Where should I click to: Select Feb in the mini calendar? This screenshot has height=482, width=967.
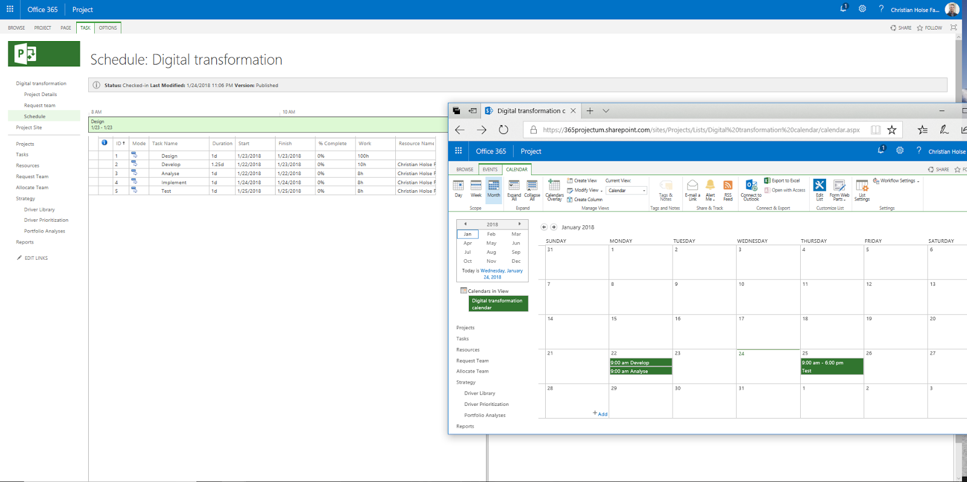coord(491,234)
